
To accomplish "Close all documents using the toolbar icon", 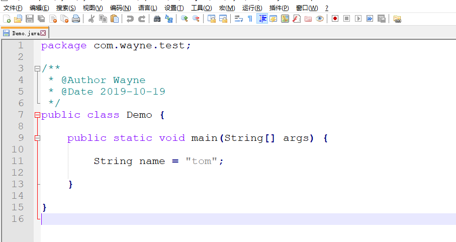I will coord(64,19).
